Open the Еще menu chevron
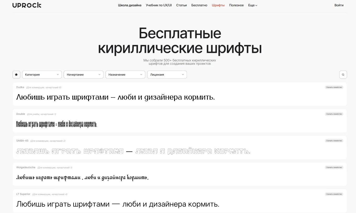 point(256,5)
